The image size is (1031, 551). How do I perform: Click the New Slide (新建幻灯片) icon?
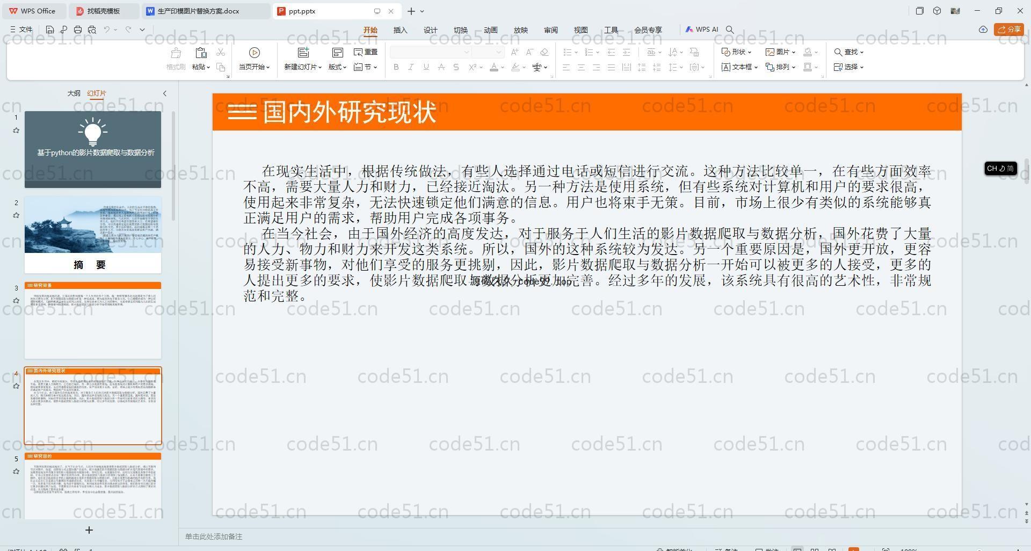[x=303, y=53]
